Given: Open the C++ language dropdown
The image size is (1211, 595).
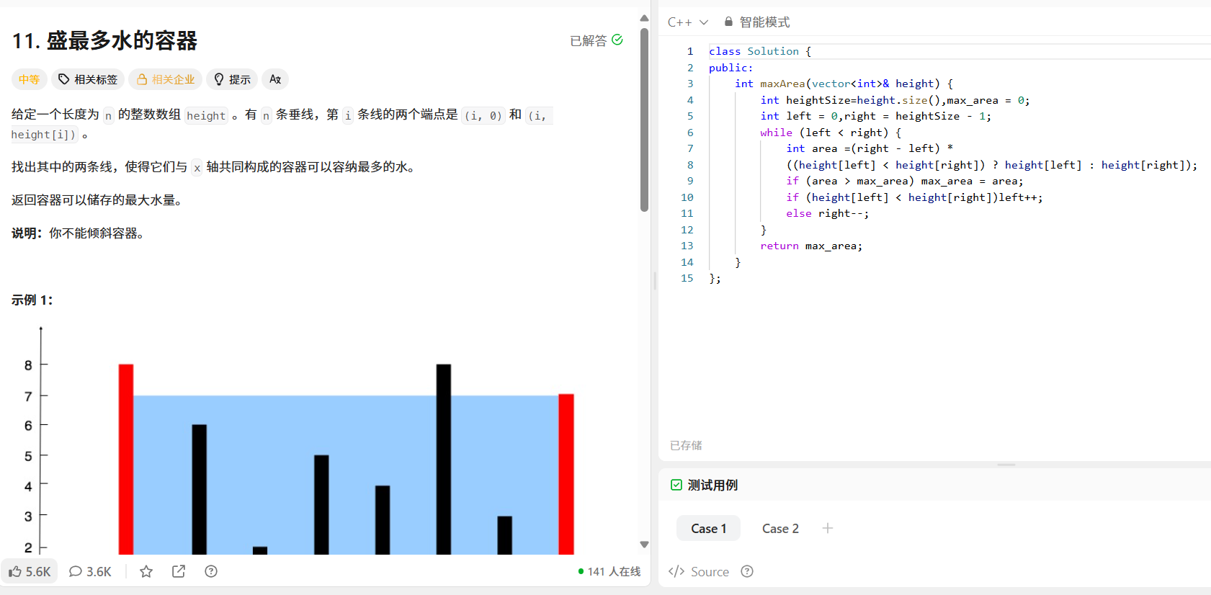Looking at the screenshot, I should [688, 22].
